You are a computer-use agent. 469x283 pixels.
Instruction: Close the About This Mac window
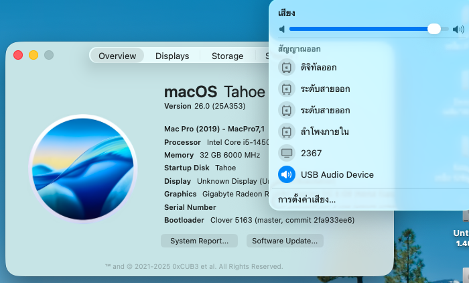pyautogui.click(x=18, y=55)
